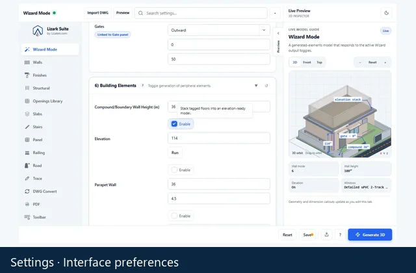This screenshot has width=416, height=273.
Task: Zoom out the 3D preview
Action: coord(360,62)
